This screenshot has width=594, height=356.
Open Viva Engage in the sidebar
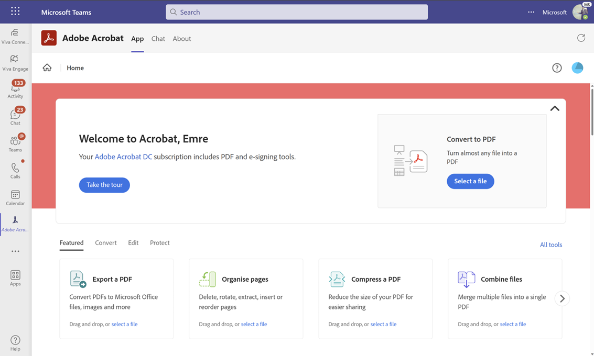pyautogui.click(x=15, y=63)
